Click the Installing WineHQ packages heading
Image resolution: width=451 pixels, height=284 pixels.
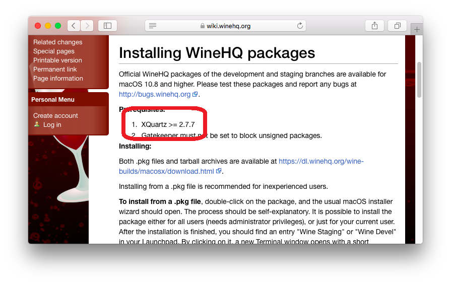217,53
